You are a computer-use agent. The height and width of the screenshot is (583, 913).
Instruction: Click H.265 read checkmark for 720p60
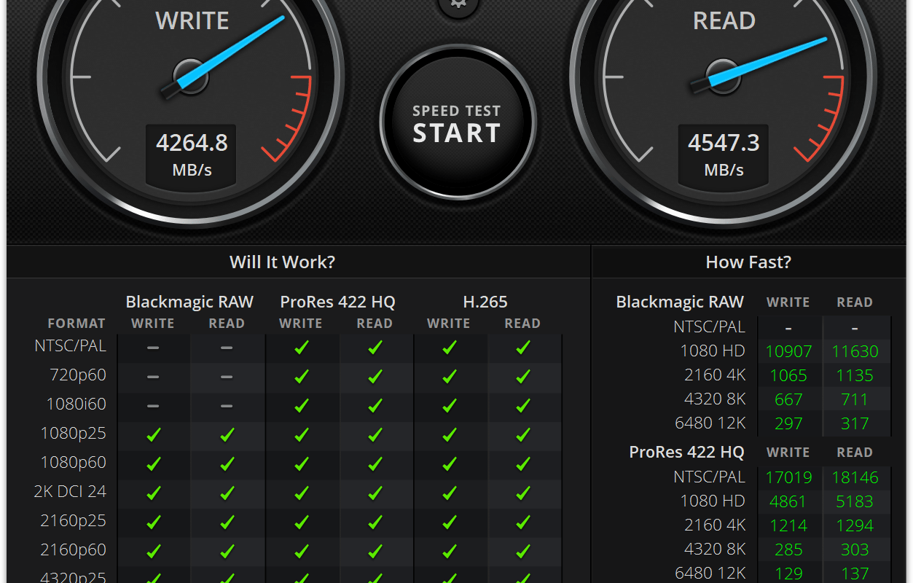(522, 377)
